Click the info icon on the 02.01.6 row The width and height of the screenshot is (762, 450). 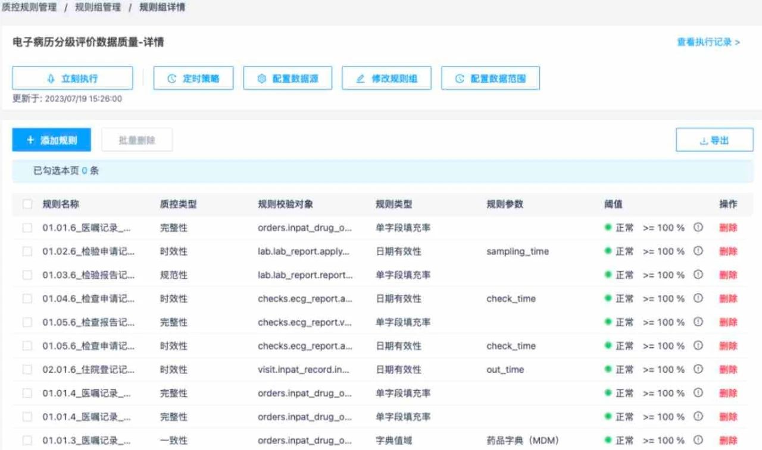pyautogui.click(x=698, y=369)
